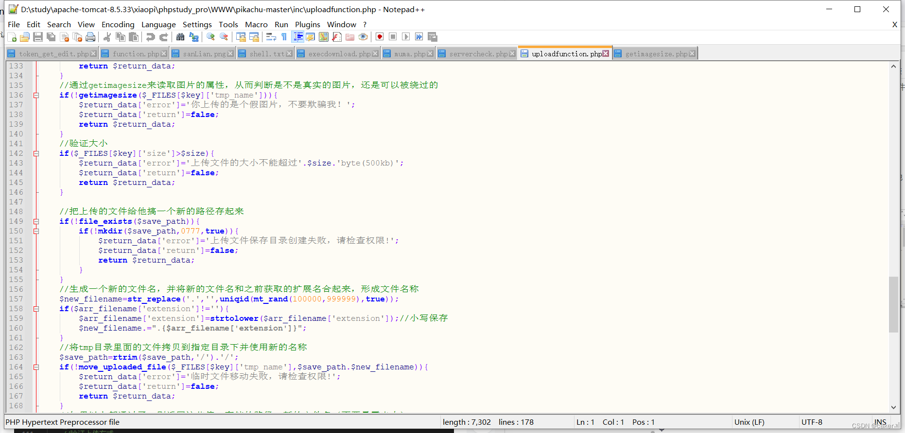
Task: Collapse fold marker at line 158
Action: click(x=36, y=309)
